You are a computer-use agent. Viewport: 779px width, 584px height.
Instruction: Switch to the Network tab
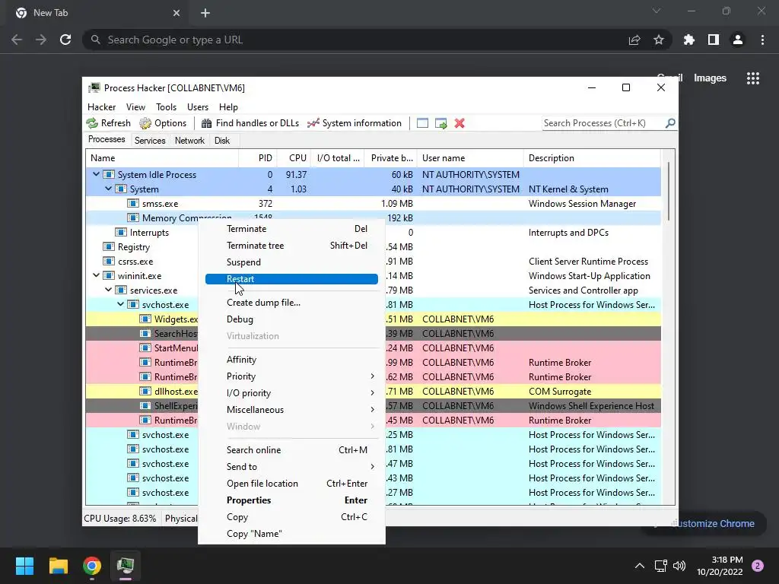[189, 141]
